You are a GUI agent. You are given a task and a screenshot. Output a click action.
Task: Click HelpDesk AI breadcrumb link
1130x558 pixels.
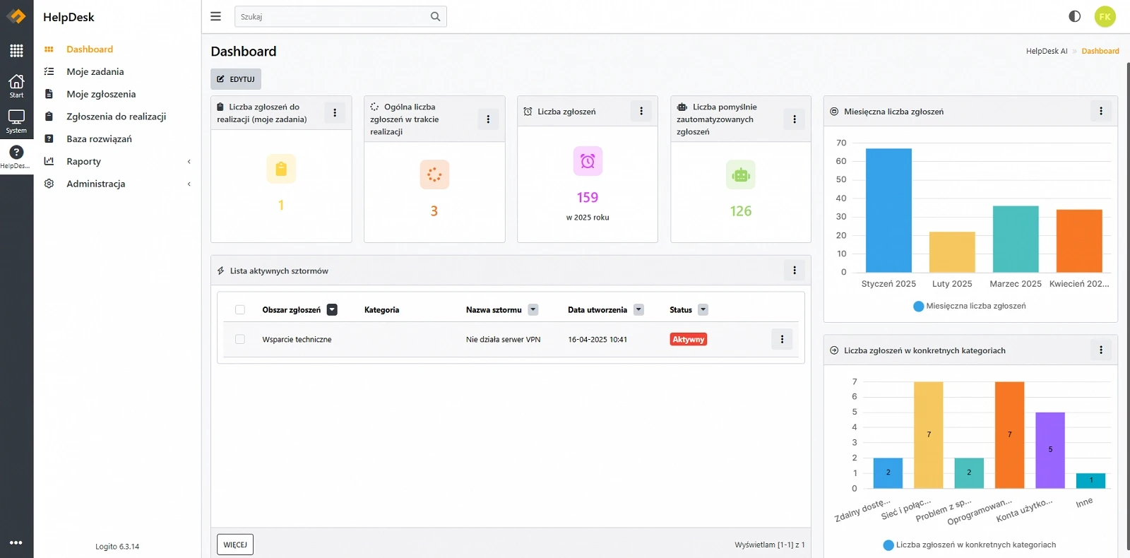click(1047, 51)
